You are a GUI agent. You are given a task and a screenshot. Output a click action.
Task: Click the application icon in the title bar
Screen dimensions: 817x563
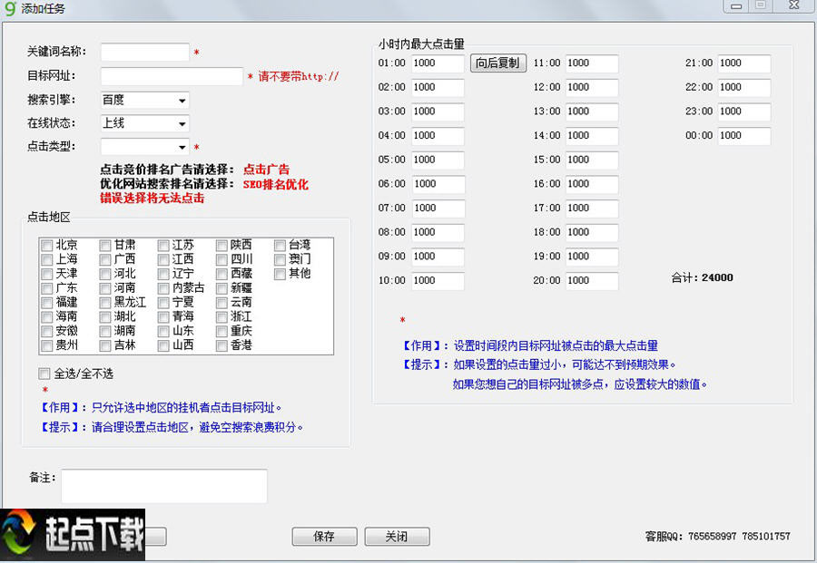(x=9, y=8)
